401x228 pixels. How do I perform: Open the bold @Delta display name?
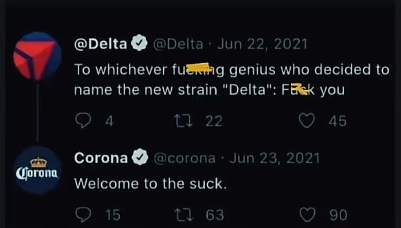click(x=101, y=44)
